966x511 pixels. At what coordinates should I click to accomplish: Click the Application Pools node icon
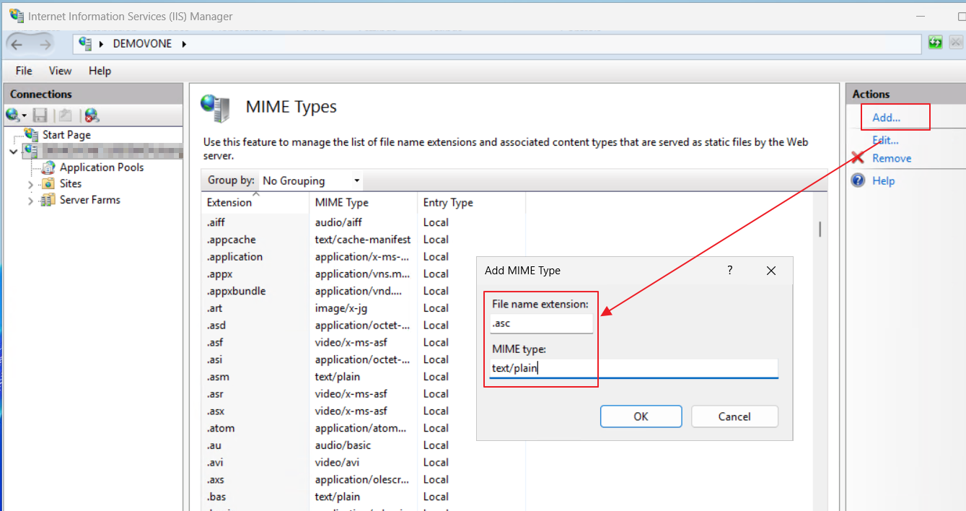(48, 167)
